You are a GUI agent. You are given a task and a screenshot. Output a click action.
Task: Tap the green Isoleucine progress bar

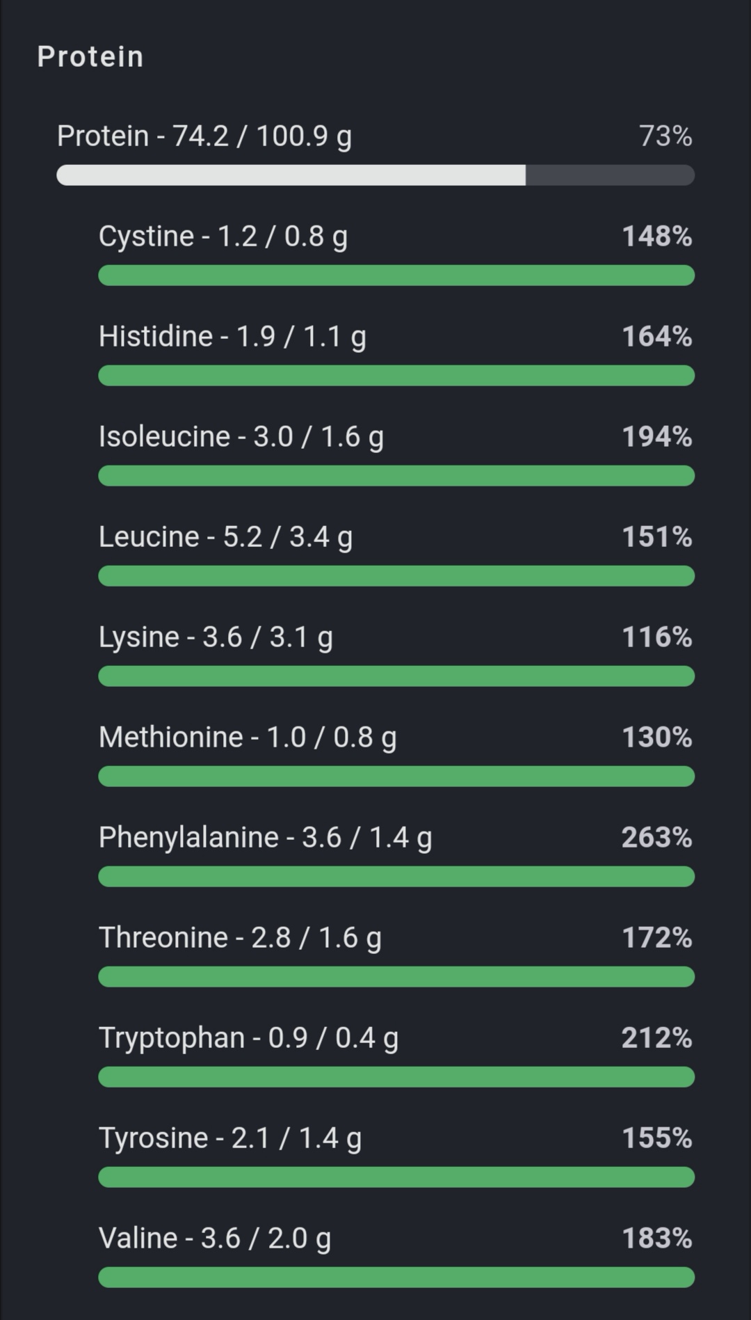coord(396,476)
